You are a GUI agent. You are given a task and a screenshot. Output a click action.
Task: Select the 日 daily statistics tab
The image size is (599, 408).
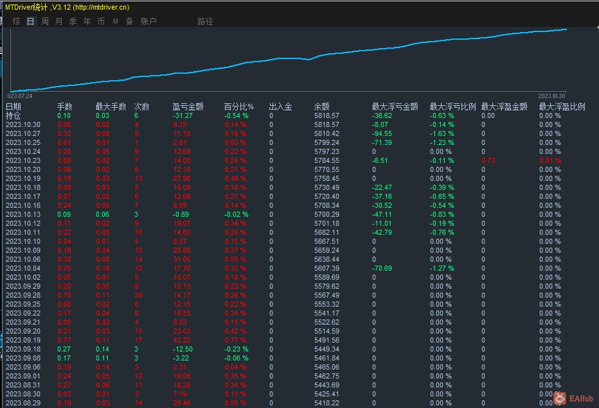click(31, 21)
